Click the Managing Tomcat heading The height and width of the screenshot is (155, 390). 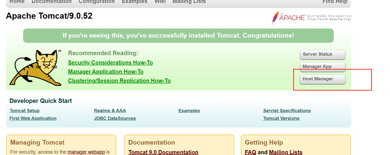pos(37,142)
